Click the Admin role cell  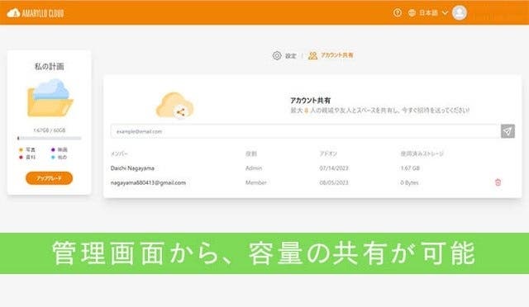coord(254,168)
